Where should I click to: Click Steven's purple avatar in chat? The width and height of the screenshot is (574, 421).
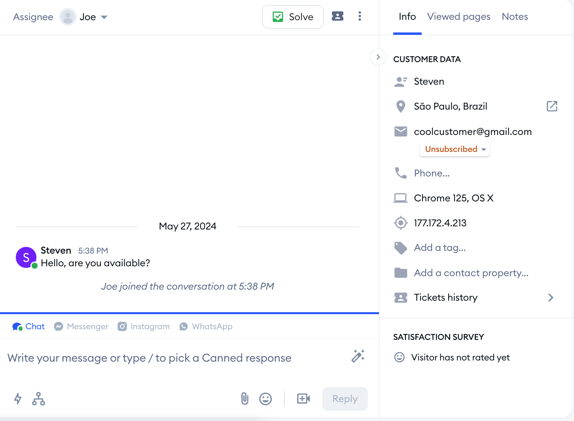(x=26, y=257)
